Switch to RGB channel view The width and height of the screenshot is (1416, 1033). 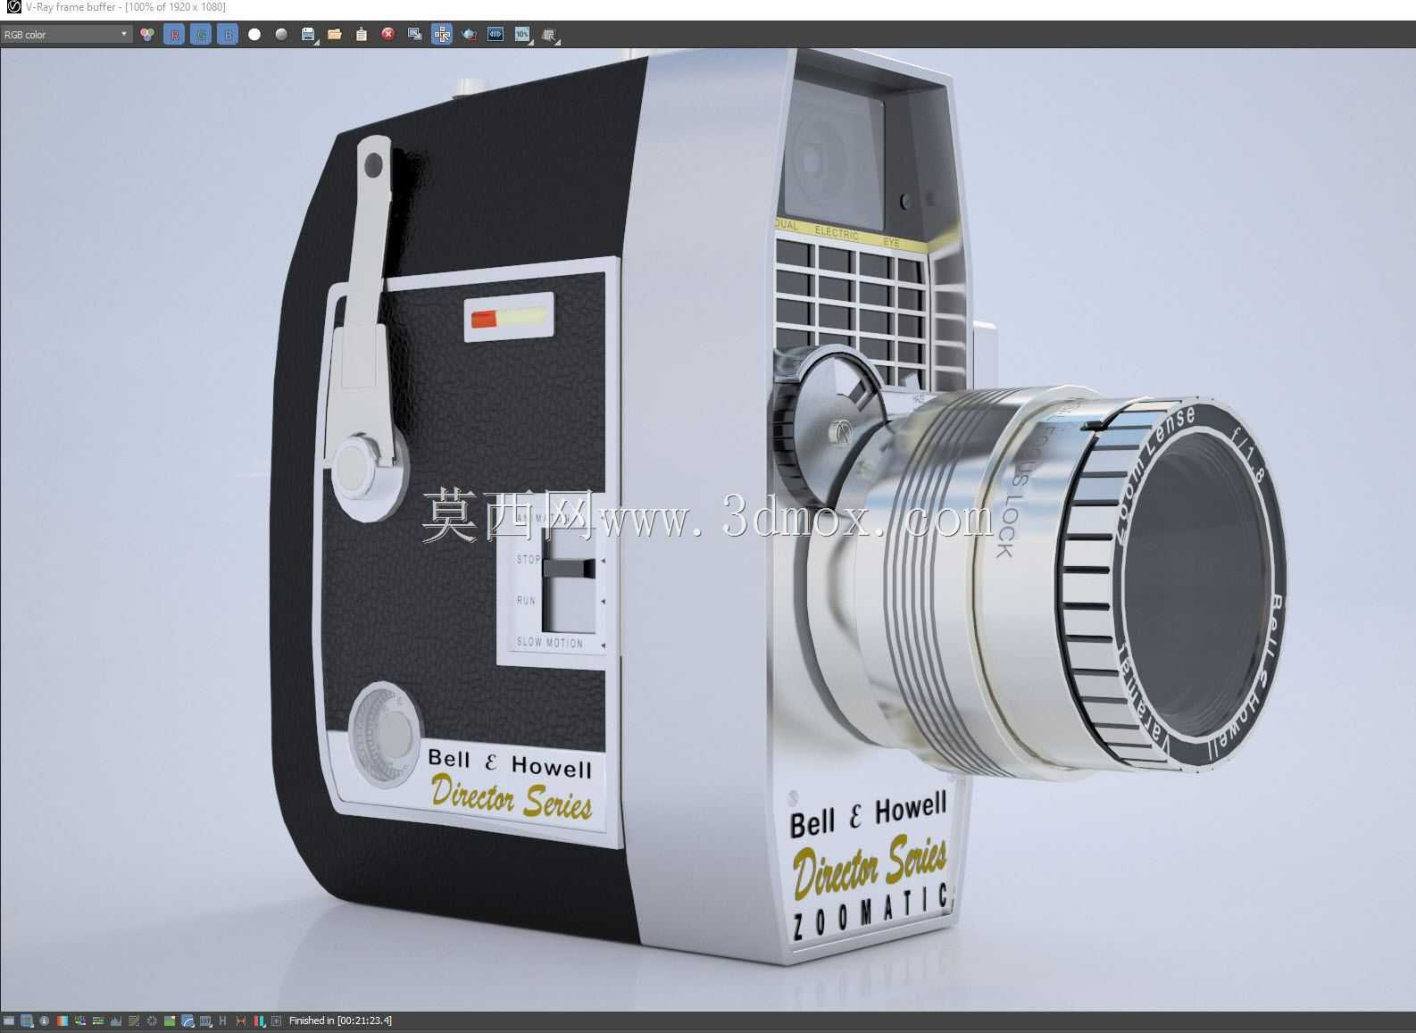pos(147,35)
